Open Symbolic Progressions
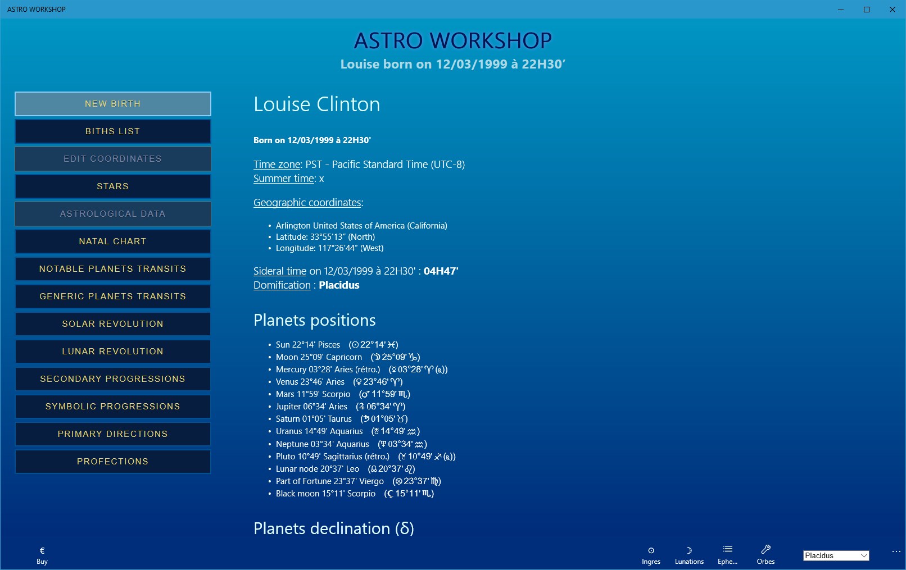Image resolution: width=906 pixels, height=570 pixels. coord(113,407)
